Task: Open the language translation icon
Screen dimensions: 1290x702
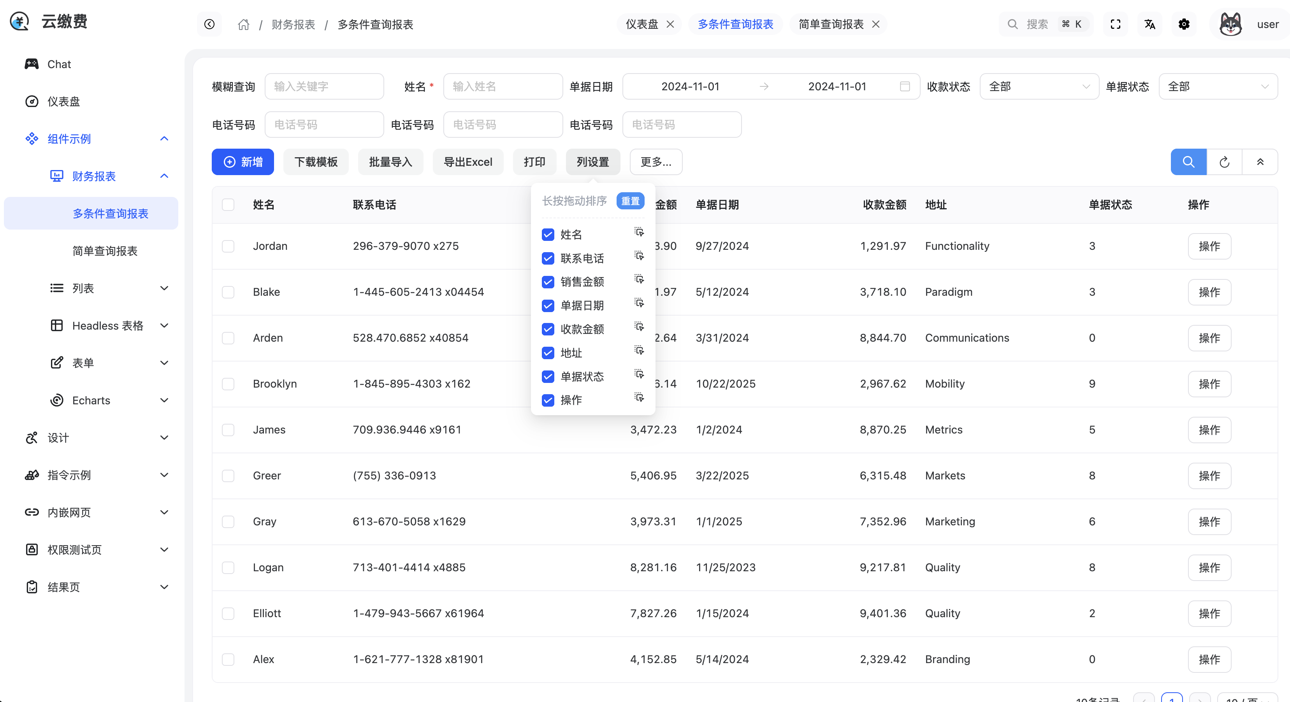Action: [x=1150, y=24]
